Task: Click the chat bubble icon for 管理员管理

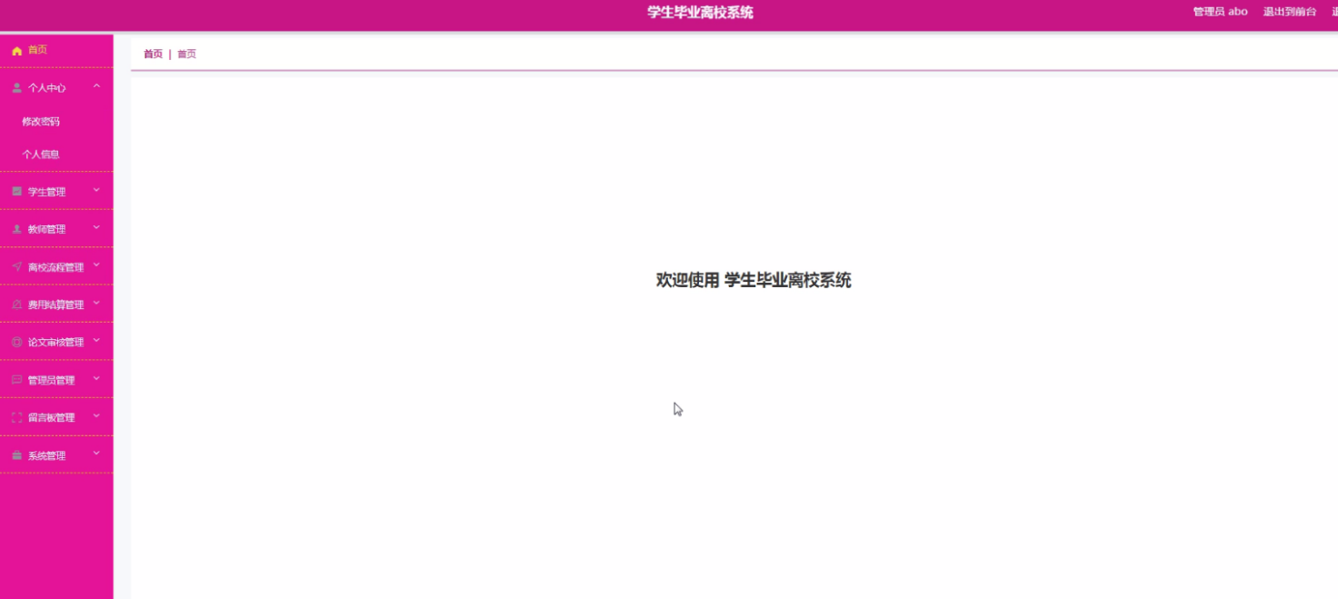Action: (16, 380)
